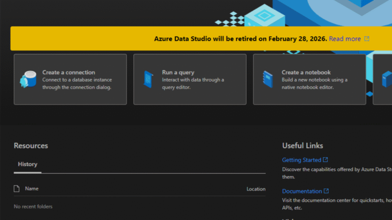Image resolution: width=392 pixels, height=220 pixels.
Task: Open the Getting Started link
Action: coord(302,160)
